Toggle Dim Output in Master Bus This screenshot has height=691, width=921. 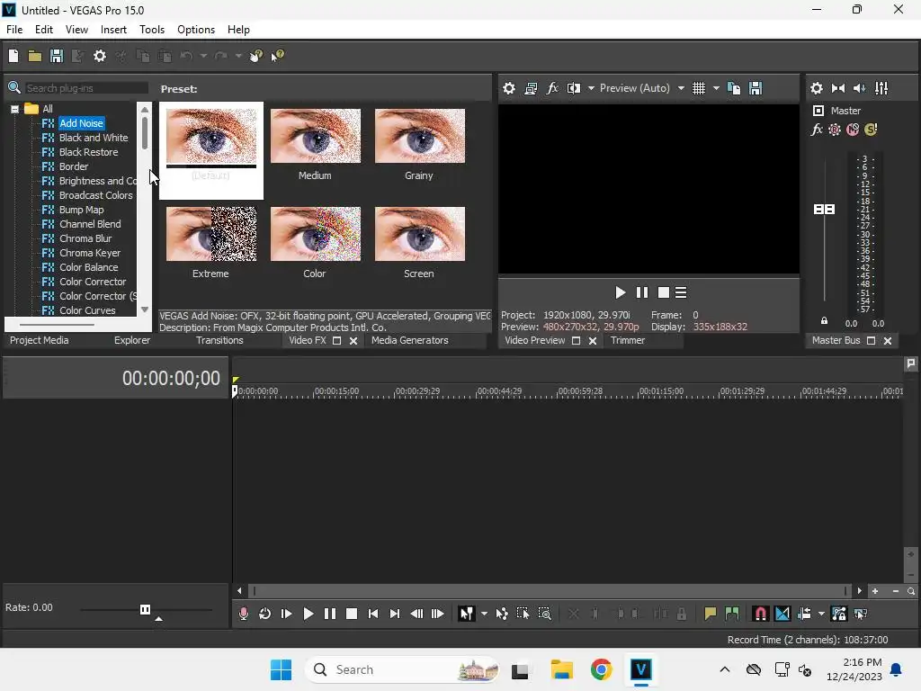859,88
